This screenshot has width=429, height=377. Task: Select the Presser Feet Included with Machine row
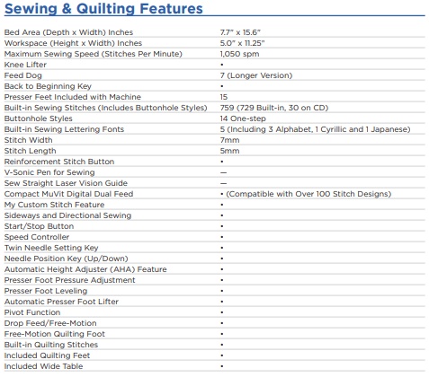tap(215, 97)
